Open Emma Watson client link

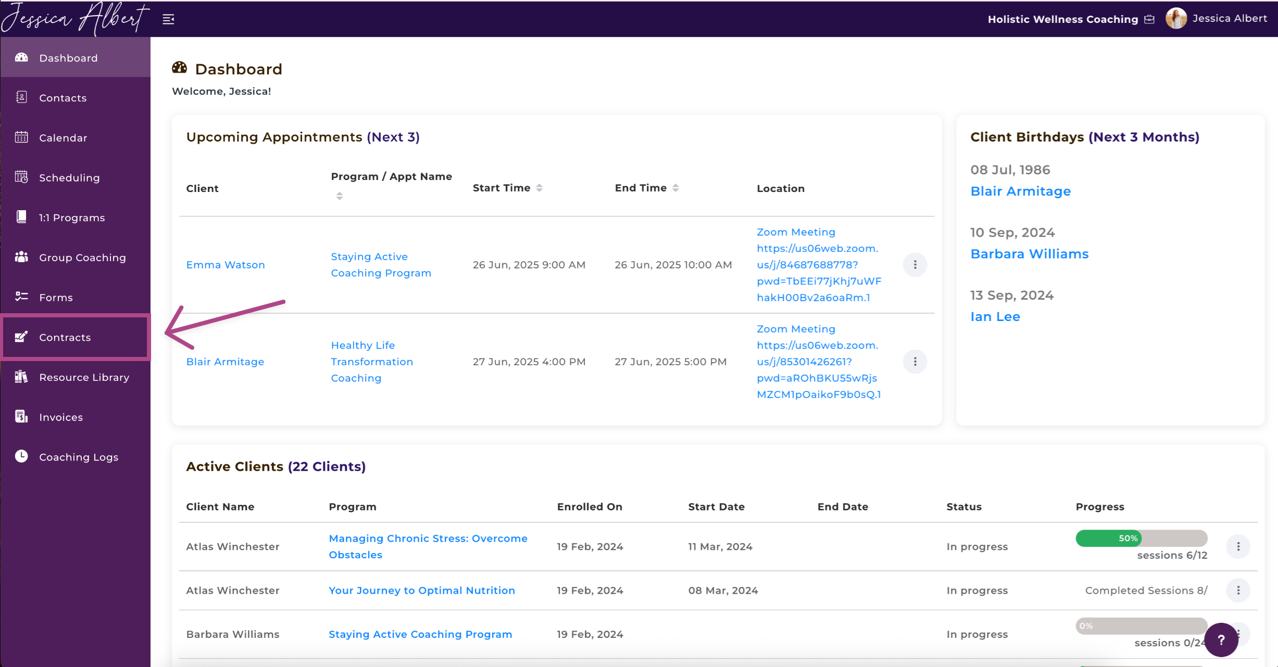tap(225, 265)
